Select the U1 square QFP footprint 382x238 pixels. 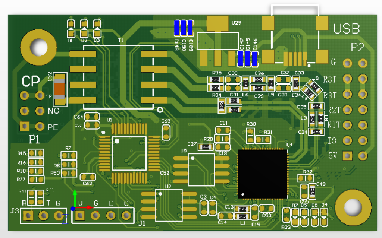(x=129, y=153)
